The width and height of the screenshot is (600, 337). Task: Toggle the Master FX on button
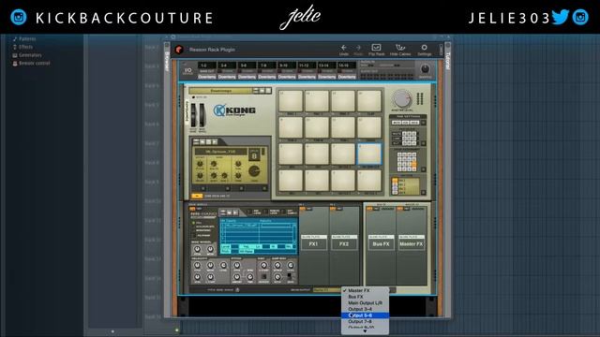(x=400, y=209)
